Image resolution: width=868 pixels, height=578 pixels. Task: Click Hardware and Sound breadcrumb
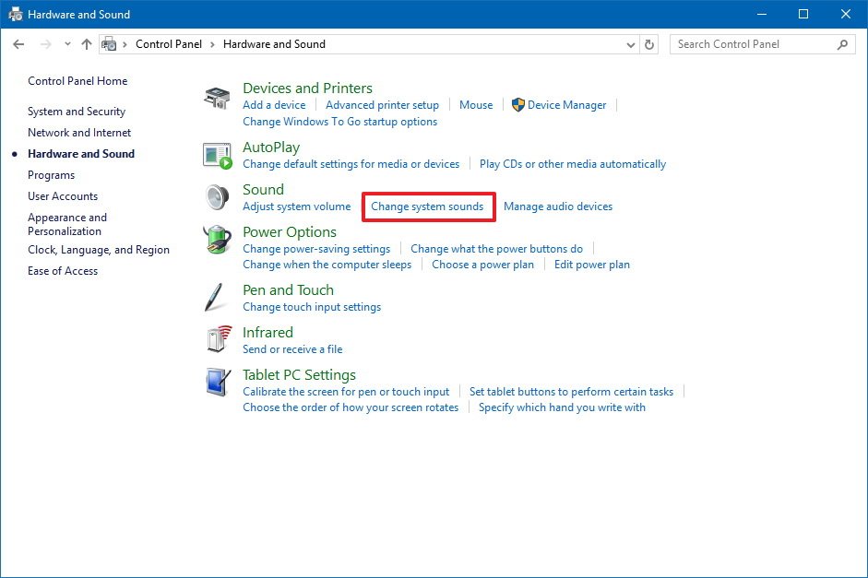tap(274, 44)
